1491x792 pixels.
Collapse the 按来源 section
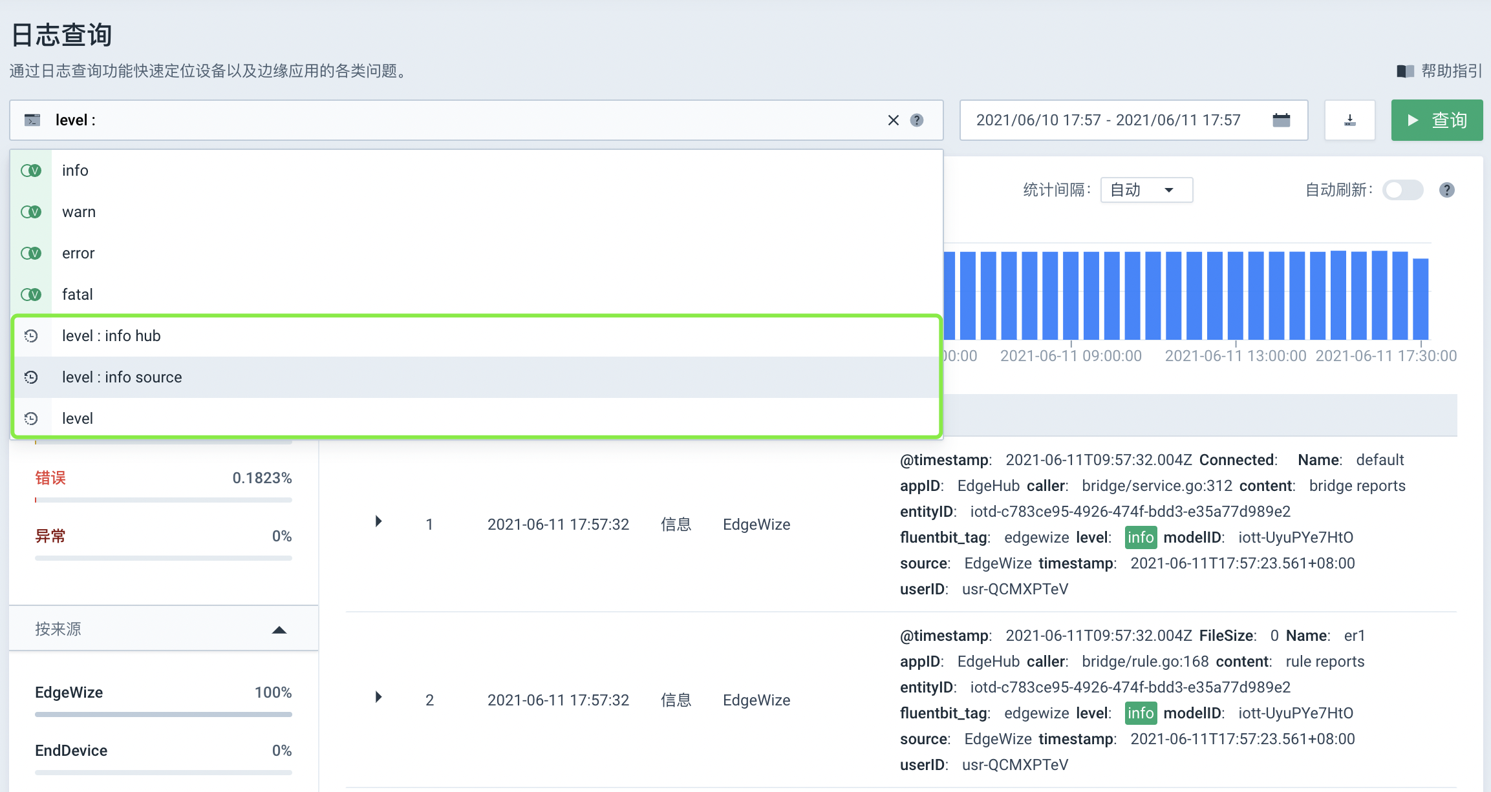(279, 630)
